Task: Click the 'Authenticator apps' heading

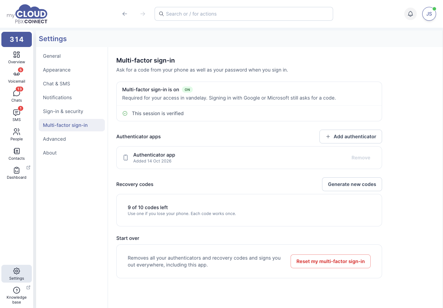Action: tap(138, 137)
